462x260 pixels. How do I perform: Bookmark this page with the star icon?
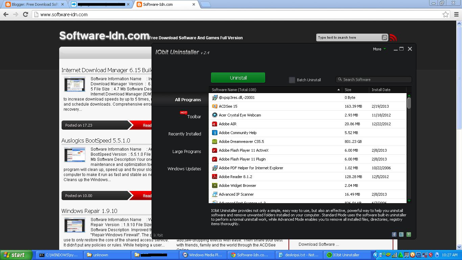(x=445, y=14)
